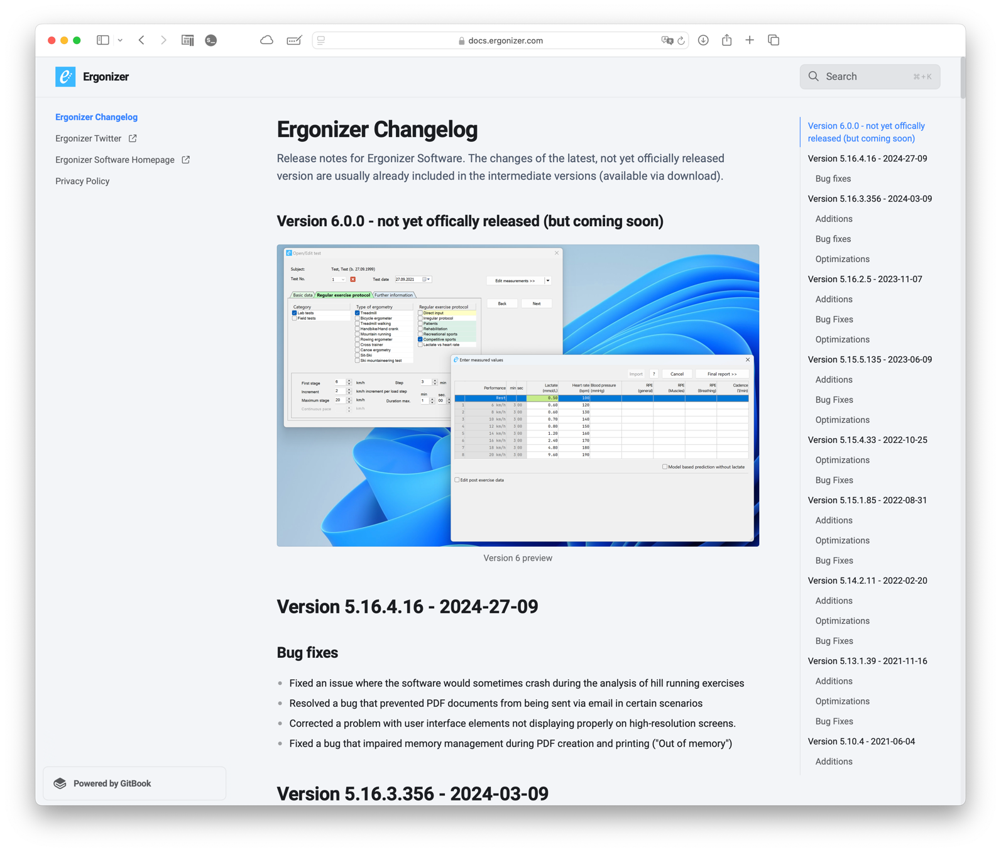Open a new tab with plus icon
The height and width of the screenshot is (852, 1001).
point(750,40)
